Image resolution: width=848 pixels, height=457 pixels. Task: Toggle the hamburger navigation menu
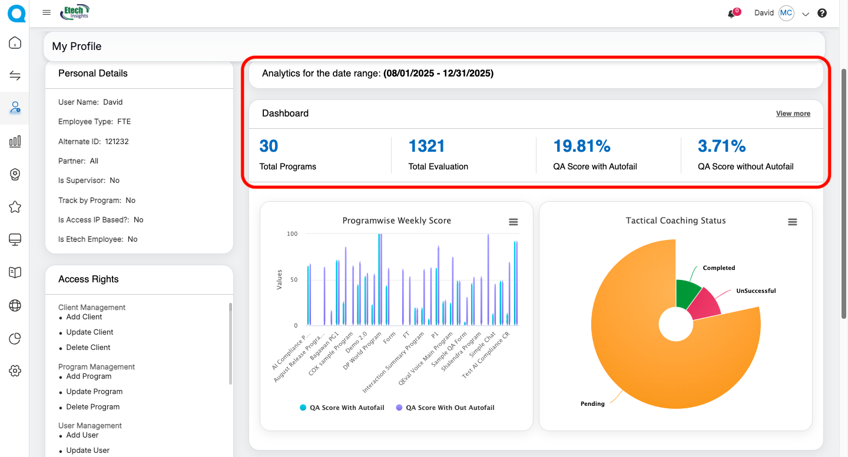[47, 13]
